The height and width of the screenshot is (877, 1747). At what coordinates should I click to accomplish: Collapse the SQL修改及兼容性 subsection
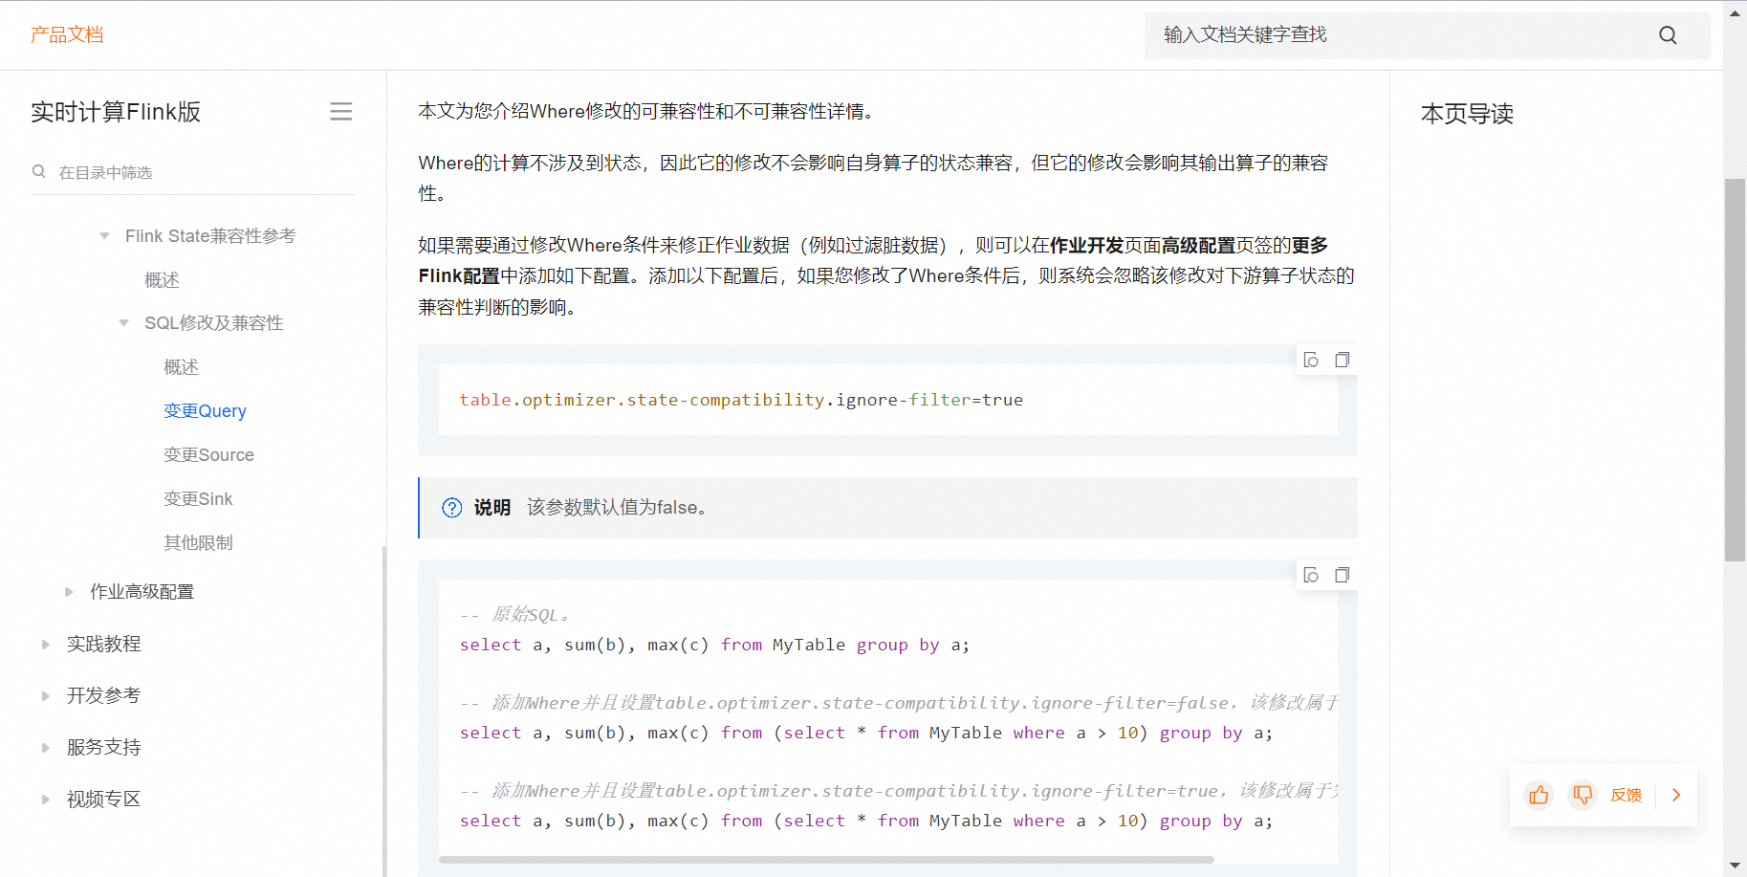tap(123, 323)
